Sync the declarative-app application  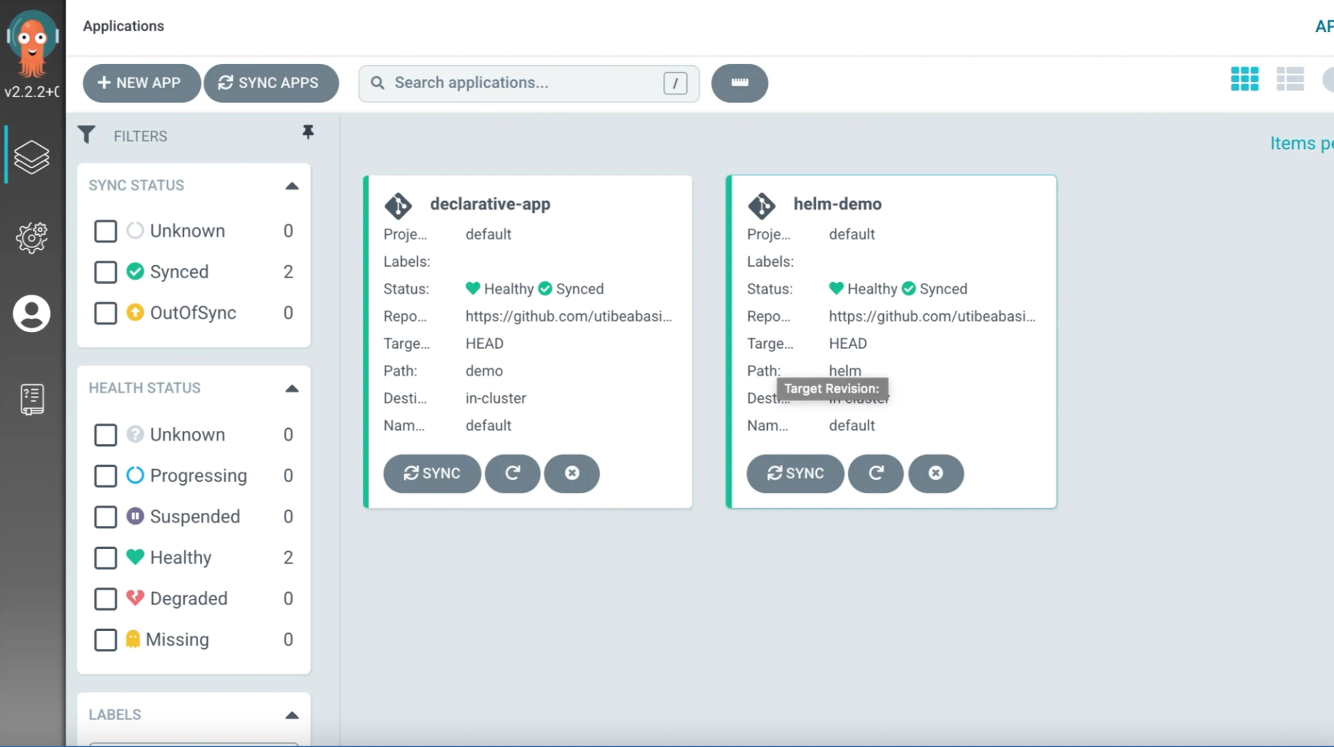432,473
